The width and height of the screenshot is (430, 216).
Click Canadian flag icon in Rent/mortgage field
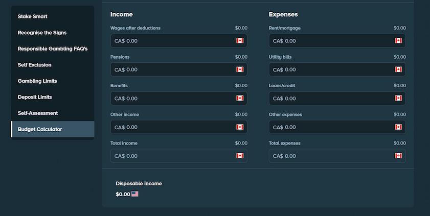point(398,41)
